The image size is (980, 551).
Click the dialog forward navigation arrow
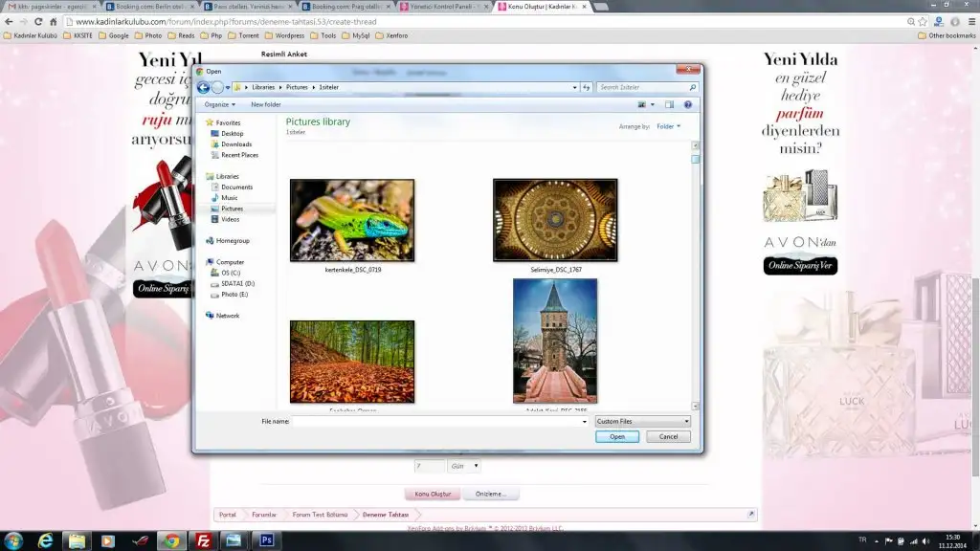[217, 87]
